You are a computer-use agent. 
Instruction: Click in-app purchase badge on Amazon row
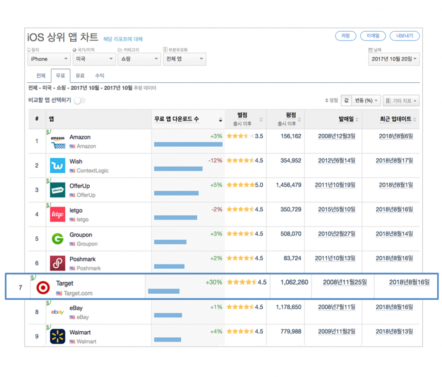coord(48,132)
